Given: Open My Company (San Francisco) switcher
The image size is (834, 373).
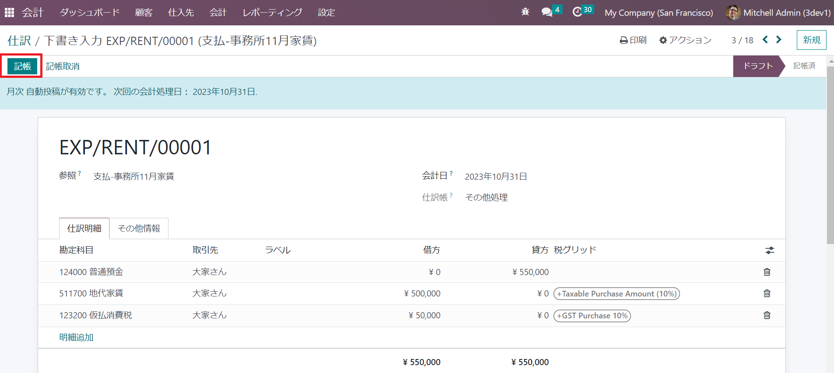Looking at the screenshot, I should [659, 13].
